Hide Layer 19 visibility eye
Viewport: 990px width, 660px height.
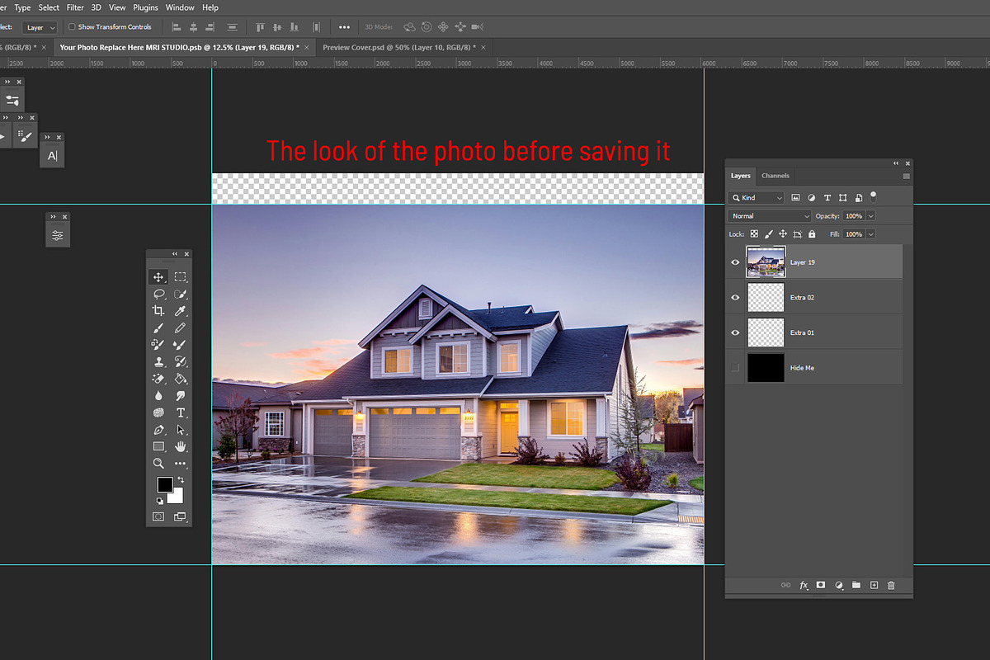coord(735,262)
